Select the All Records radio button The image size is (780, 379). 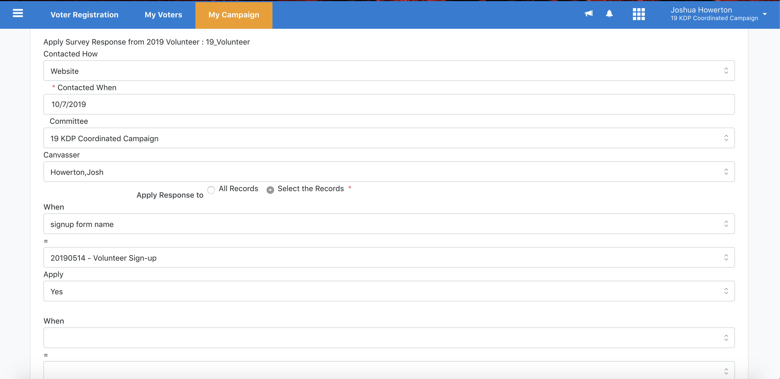point(211,190)
